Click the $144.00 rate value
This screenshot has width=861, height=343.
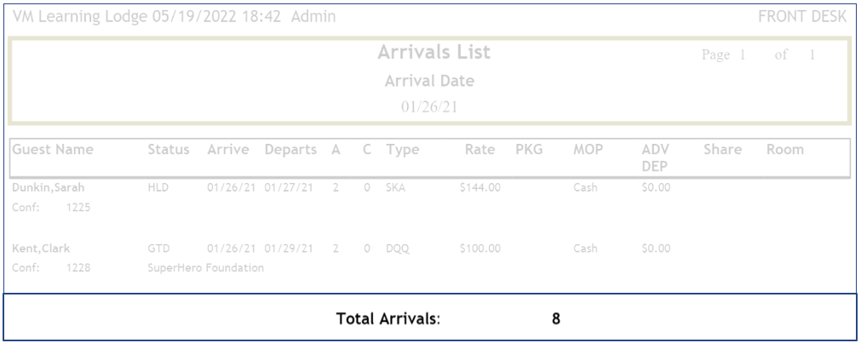click(x=480, y=187)
